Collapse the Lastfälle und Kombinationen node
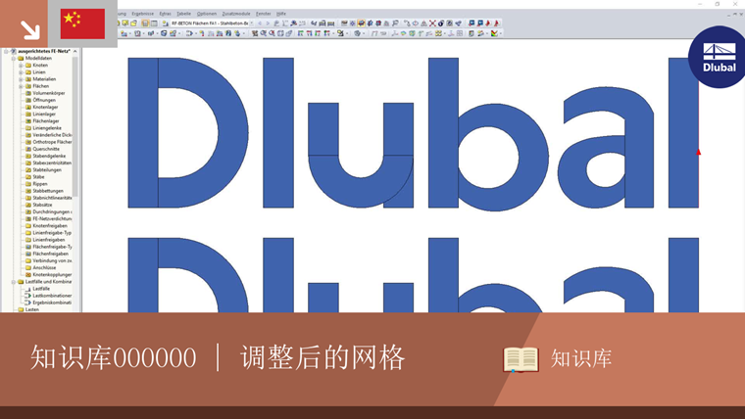This screenshot has width=745, height=419. pyautogui.click(x=14, y=282)
